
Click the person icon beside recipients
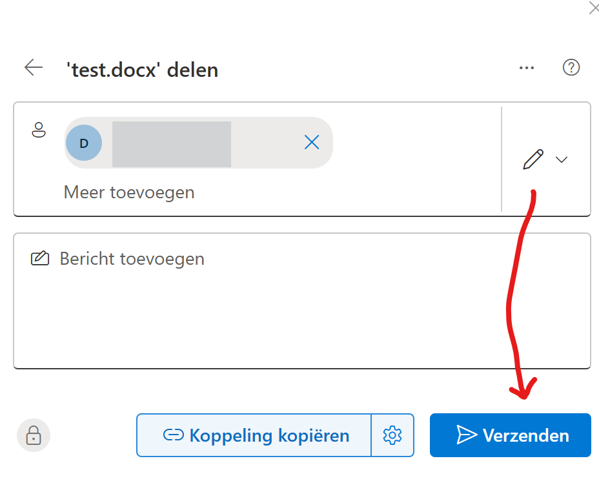point(39,129)
